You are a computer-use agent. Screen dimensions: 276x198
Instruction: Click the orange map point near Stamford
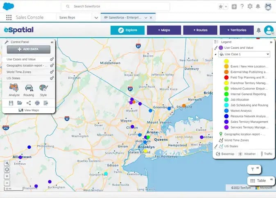(184, 106)
